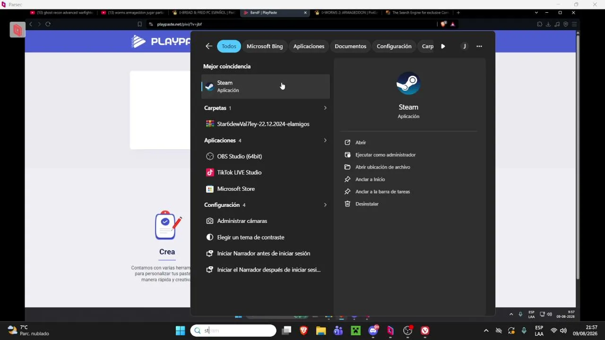Open Vivaldi browser from the taskbar
Viewport: 605px width, 340px height.
coord(425,331)
